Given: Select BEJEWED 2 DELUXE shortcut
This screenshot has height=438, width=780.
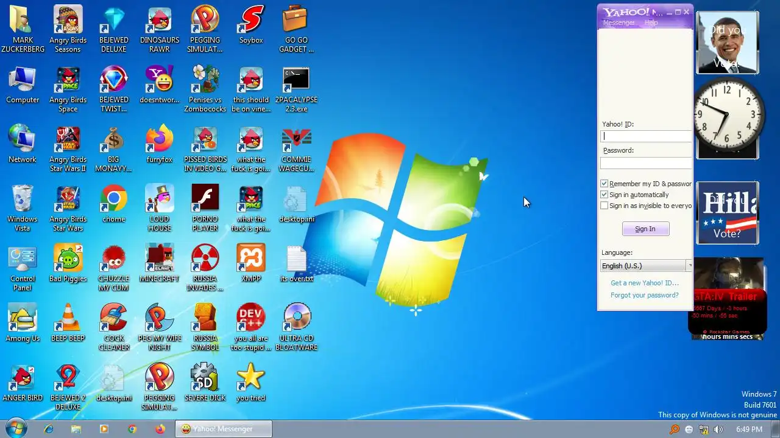Looking at the screenshot, I should [x=68, y=387].
